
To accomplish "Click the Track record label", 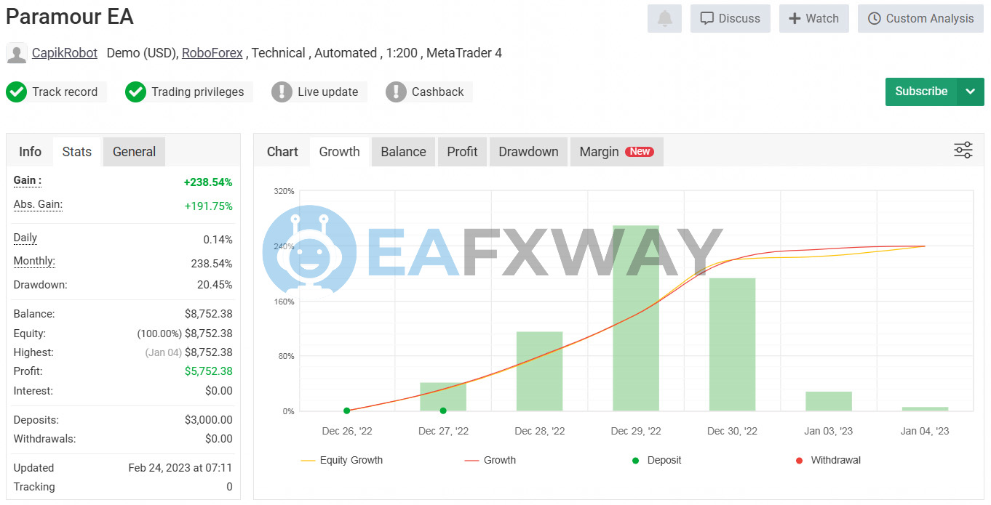I will point(65,92).
